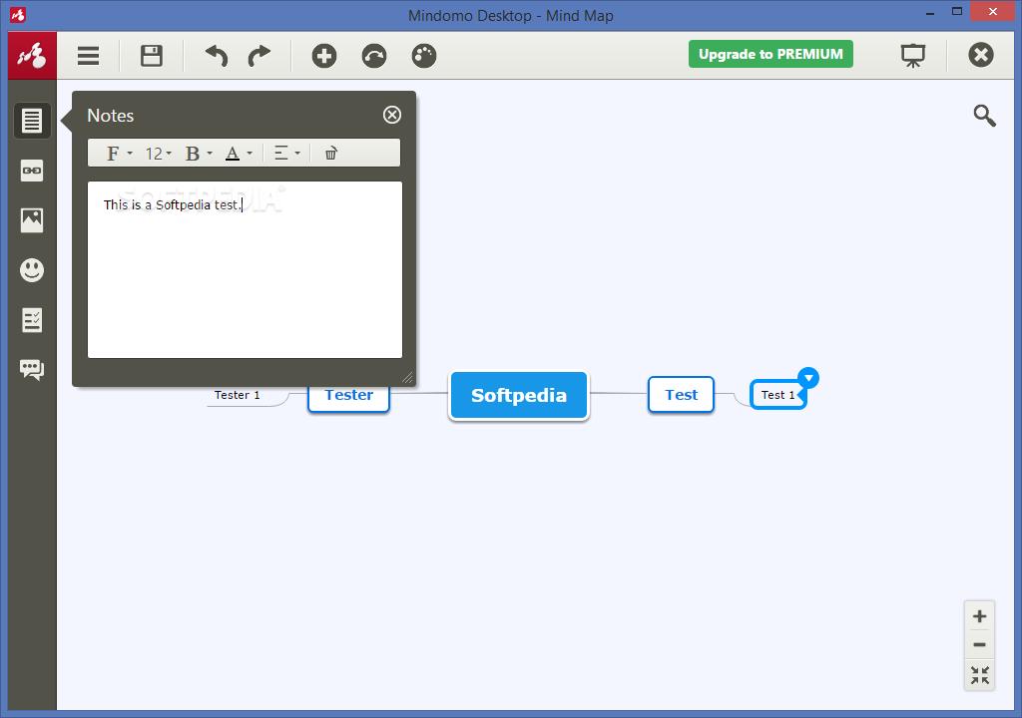Screen dimensions: 1022x718
Task: Close the Notes panel
Action: (x=391, y=115)
